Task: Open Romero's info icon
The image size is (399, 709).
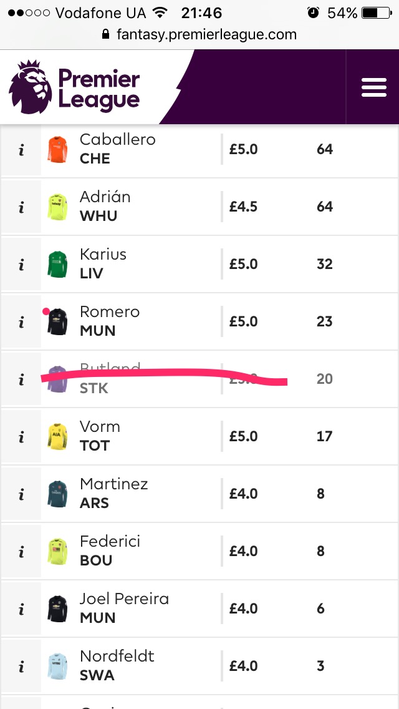Action: [21, 322]
